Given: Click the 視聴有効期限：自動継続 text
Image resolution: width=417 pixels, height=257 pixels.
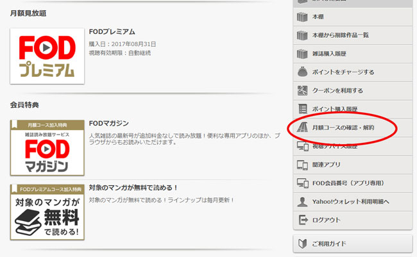Looking at the screenshot, I should pyautogui.click(x=120, y=53).
